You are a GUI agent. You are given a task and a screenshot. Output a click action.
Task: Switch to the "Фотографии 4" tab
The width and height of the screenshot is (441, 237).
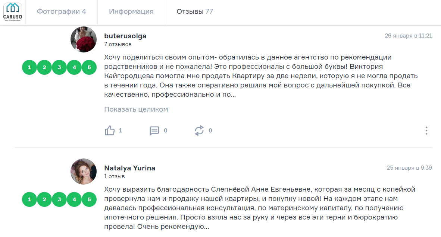click(x=61, y=12)
